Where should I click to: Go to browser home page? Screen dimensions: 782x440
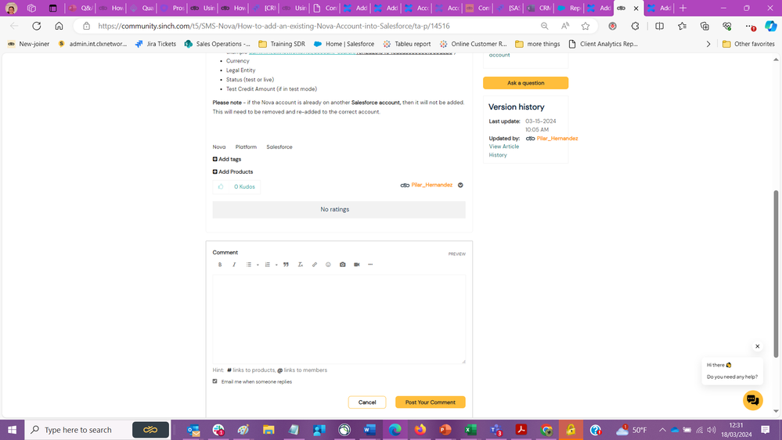click(x=59, y=26)
